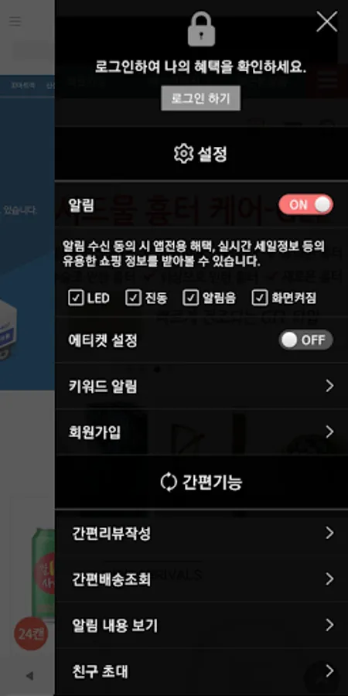348x696 pixels.
Task: Tap 로그인 하기 button
Action: pyautogui.click(x=200, y=98)
